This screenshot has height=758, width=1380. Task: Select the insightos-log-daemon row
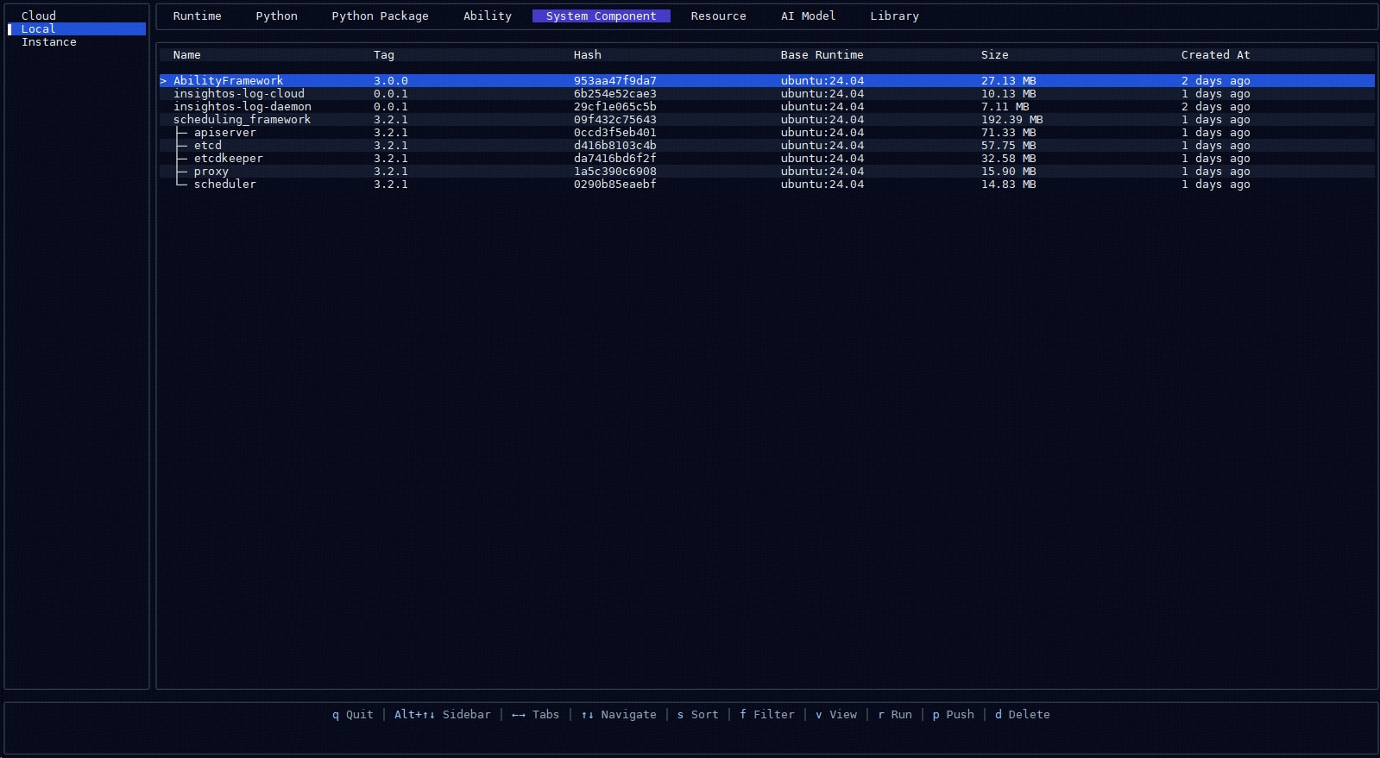coord(767,106)
